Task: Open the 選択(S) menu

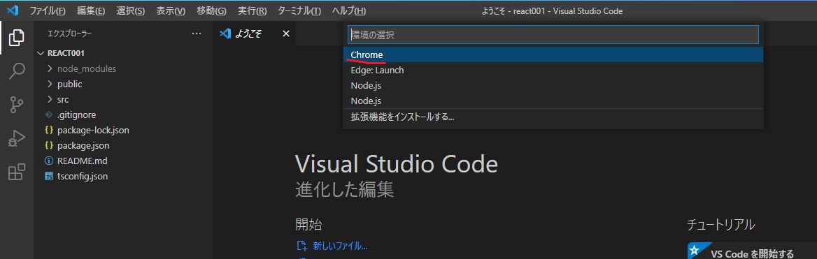Action: coord(131,11)
